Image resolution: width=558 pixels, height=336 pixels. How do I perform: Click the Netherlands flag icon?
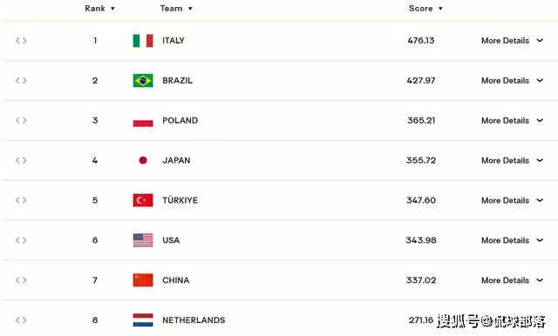143,320
